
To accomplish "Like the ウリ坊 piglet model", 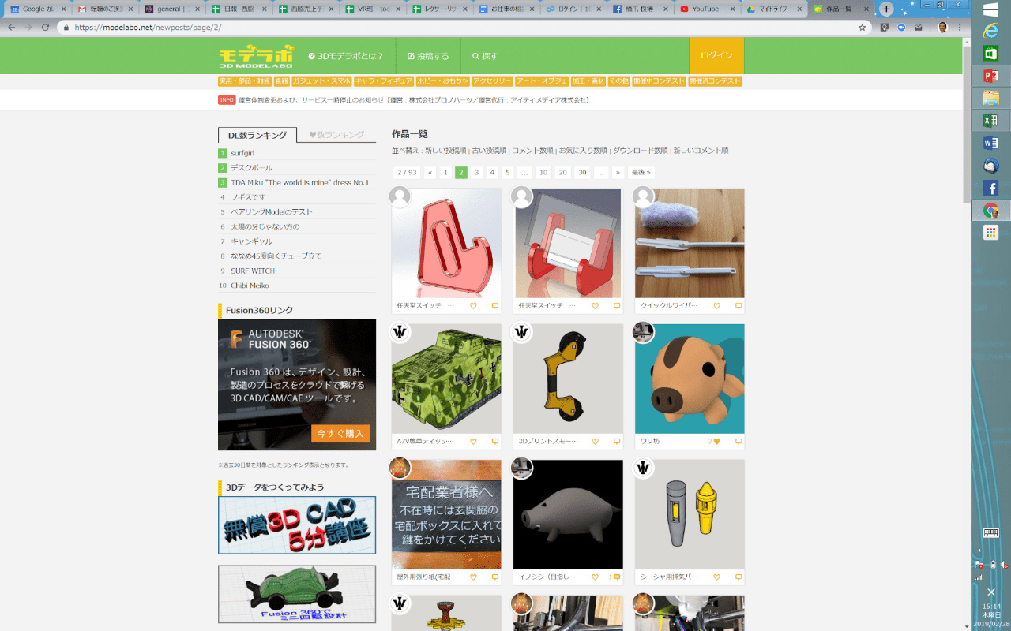I will click(x=716, y=442).
